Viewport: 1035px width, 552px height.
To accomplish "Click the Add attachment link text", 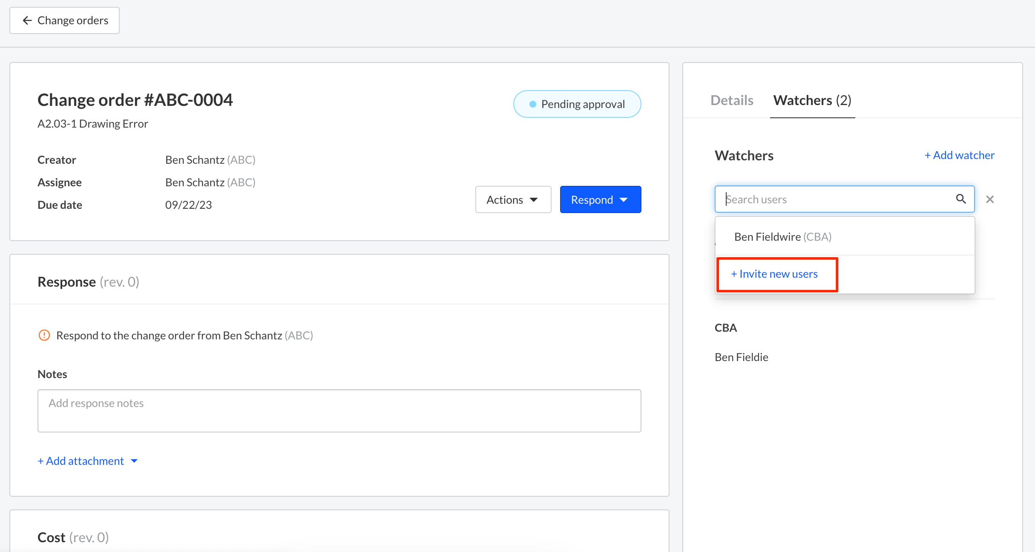I will (81, 461).
